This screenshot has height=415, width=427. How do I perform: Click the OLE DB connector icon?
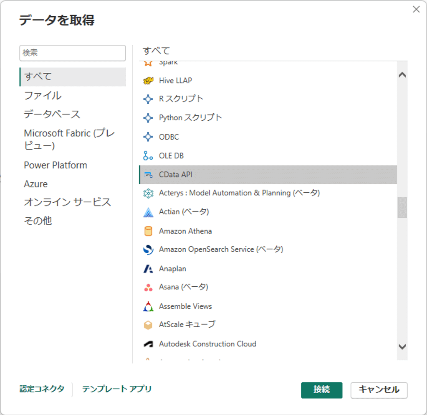coord(148,156)
